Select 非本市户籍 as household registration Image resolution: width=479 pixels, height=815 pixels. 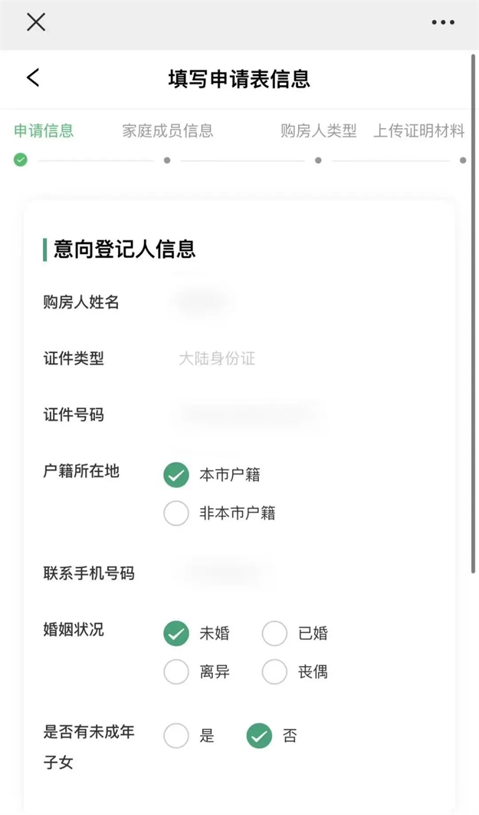(x=176, y=513)
